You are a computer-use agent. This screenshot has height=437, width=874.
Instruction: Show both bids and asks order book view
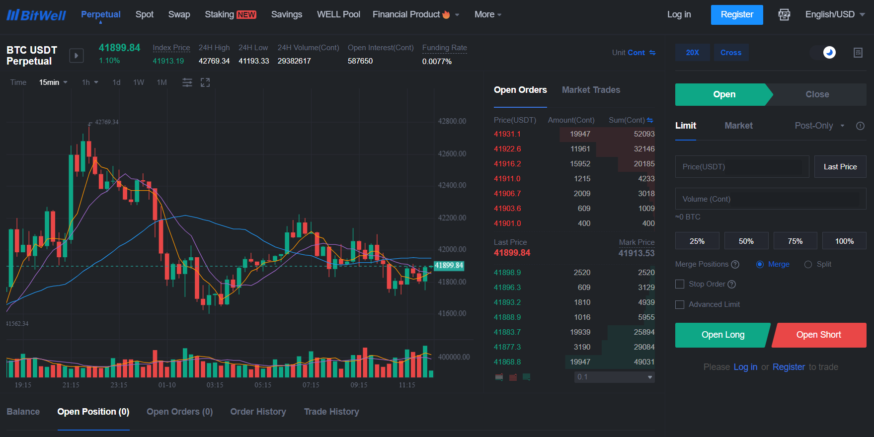(499, 377)
